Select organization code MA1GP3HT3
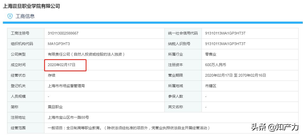This screenshot has width=303, height=135. point(59,44)
